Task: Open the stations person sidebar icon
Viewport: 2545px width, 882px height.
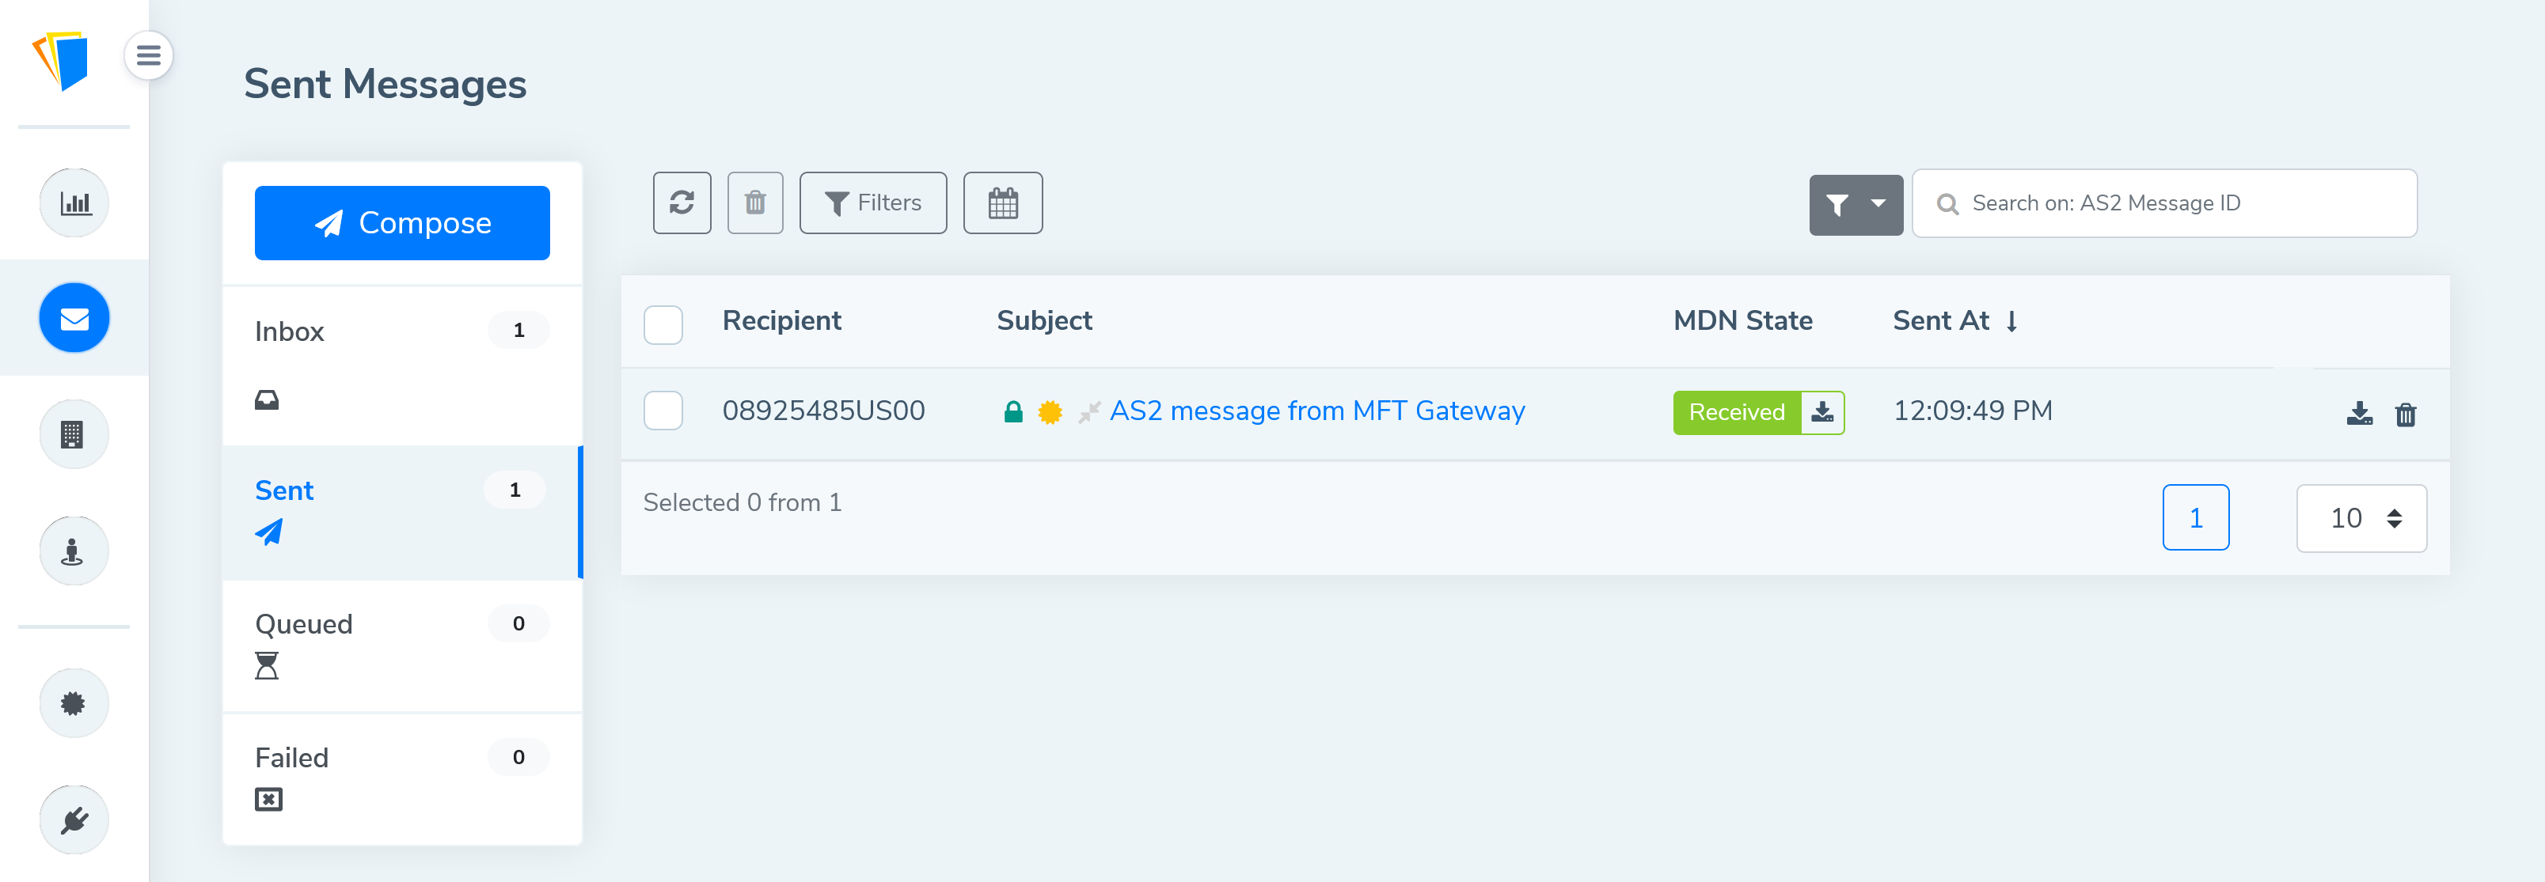Action: pyautogui.click(x=74, y=550)
